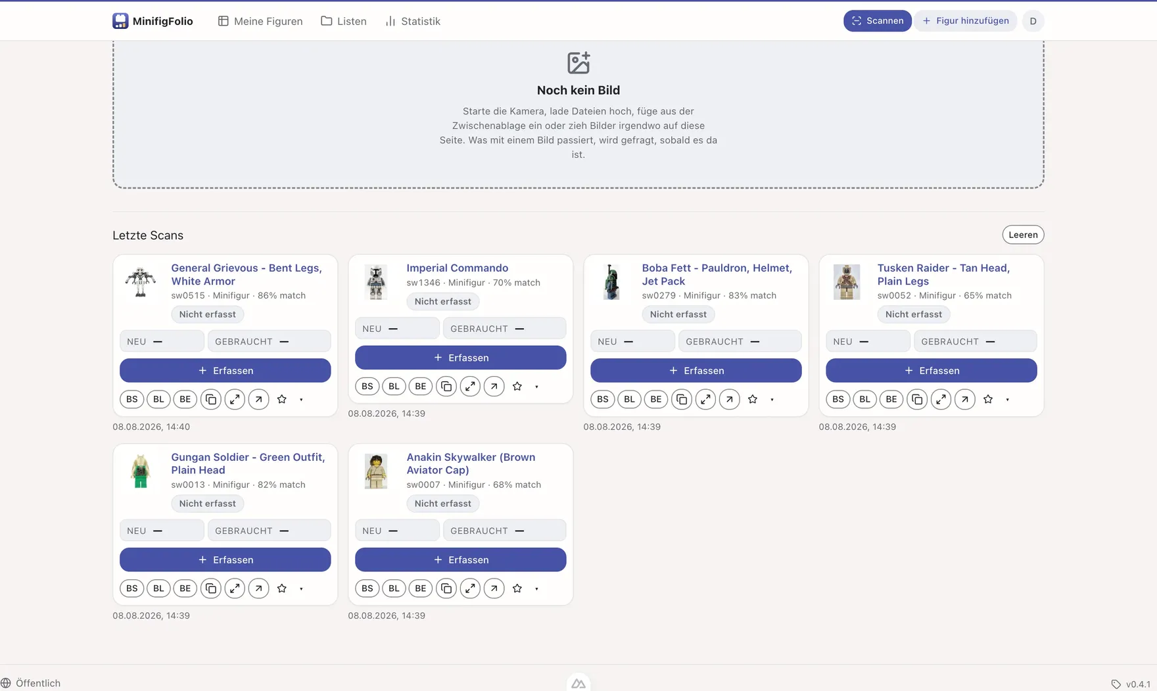This screenshot has width=1157, height=691.
Task: Click the triangle logo at bottom center
Action: (x=578, y=684)
